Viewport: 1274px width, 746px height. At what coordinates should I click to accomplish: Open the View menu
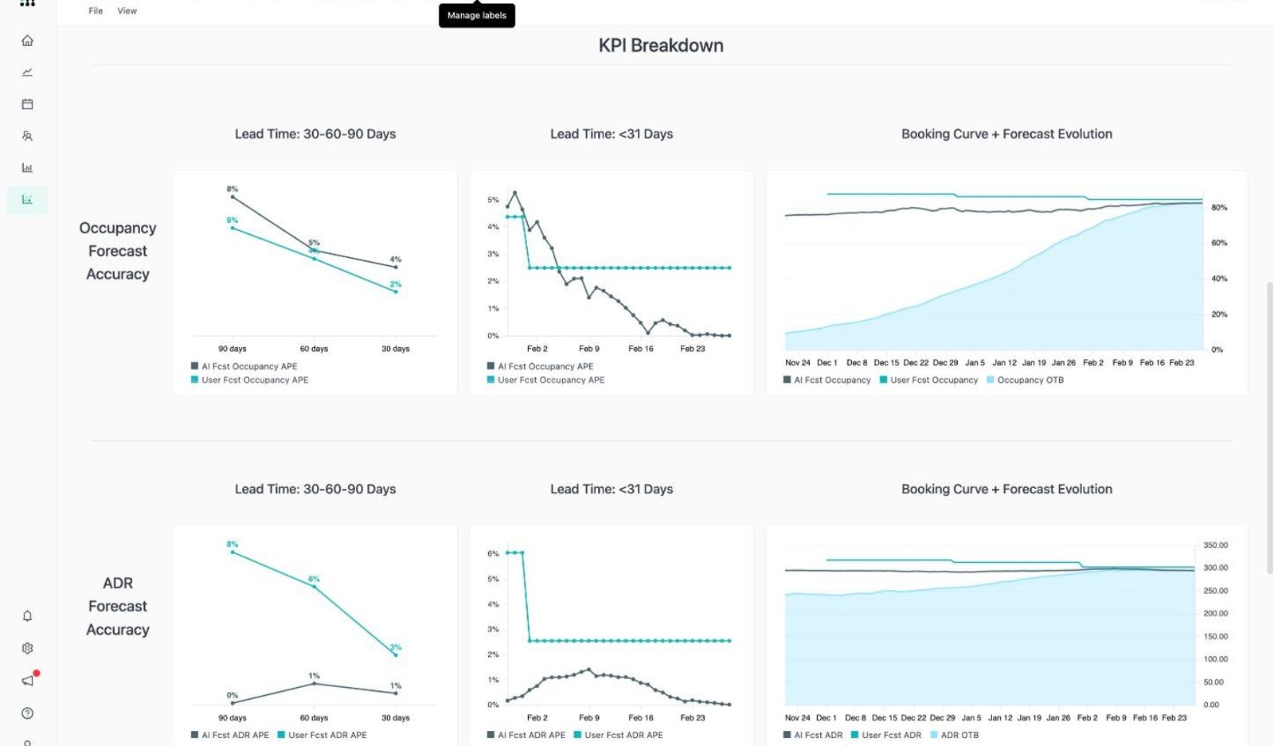click(127, 11)
